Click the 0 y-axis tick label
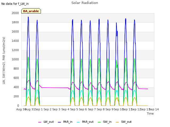This screenshot has height=127, width=170. click(18, 106)
